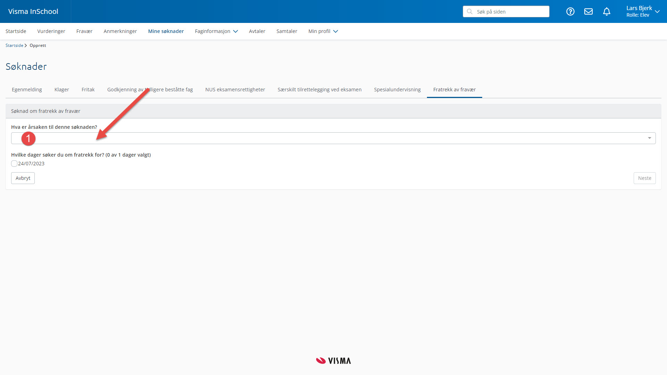Open the notifications bell icon
Screen dimensions: 667x375
pos(607,11)
